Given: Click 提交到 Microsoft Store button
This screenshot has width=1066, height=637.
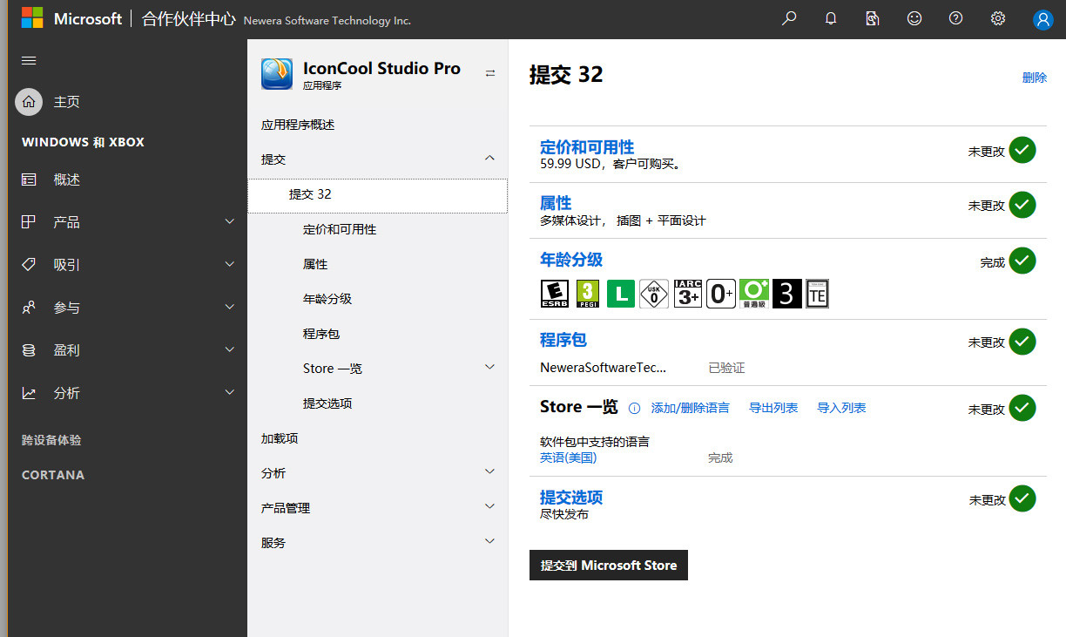Looking at the screenshot, I should coord(609,566).
